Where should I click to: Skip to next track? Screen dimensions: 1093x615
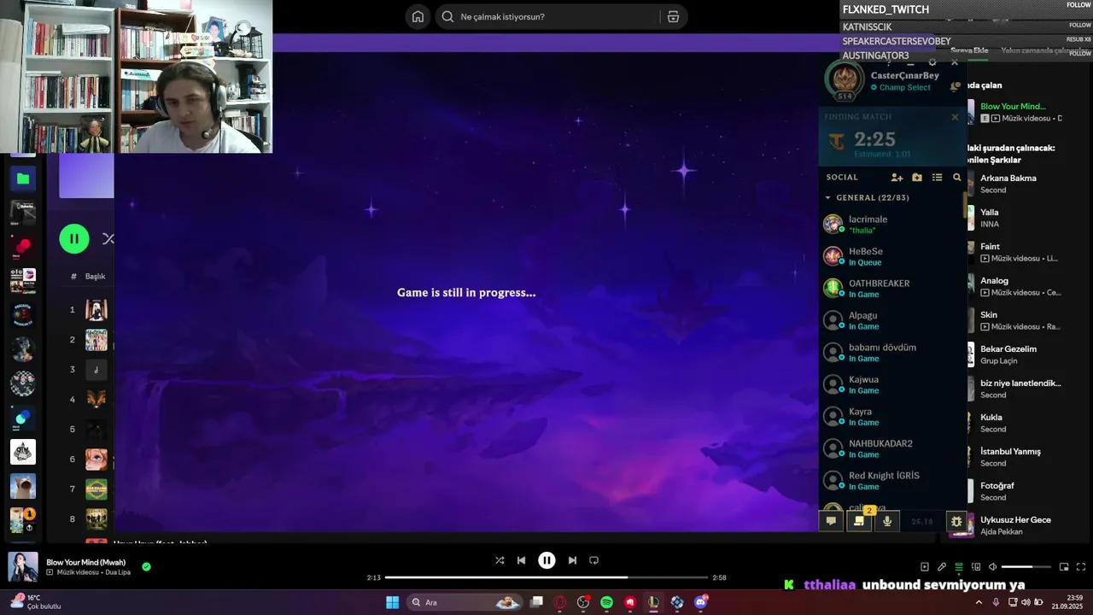572,560
